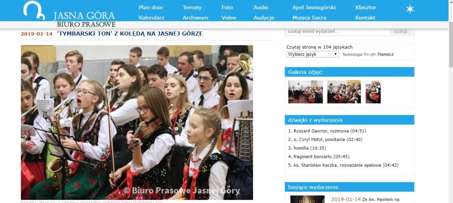Open the third gallery thumbnail photo
The height and width of the screenshot is (203, 453).
click(373, 92)
